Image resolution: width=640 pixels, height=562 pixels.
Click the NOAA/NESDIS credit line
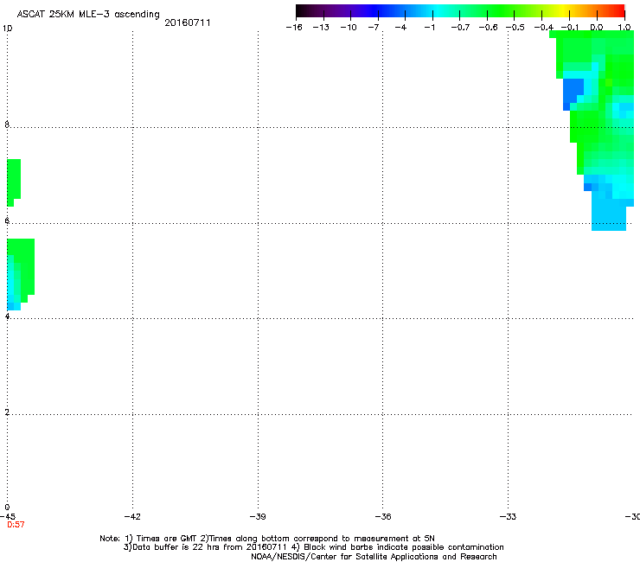(374, 557)
